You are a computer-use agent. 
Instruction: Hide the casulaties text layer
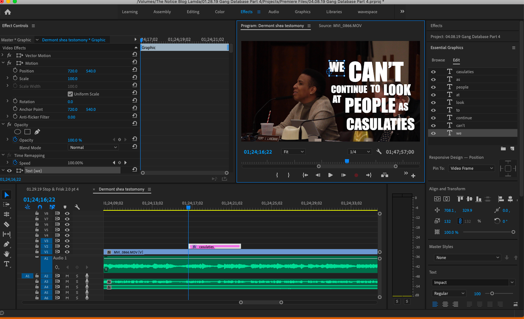[x=433, y=72]
